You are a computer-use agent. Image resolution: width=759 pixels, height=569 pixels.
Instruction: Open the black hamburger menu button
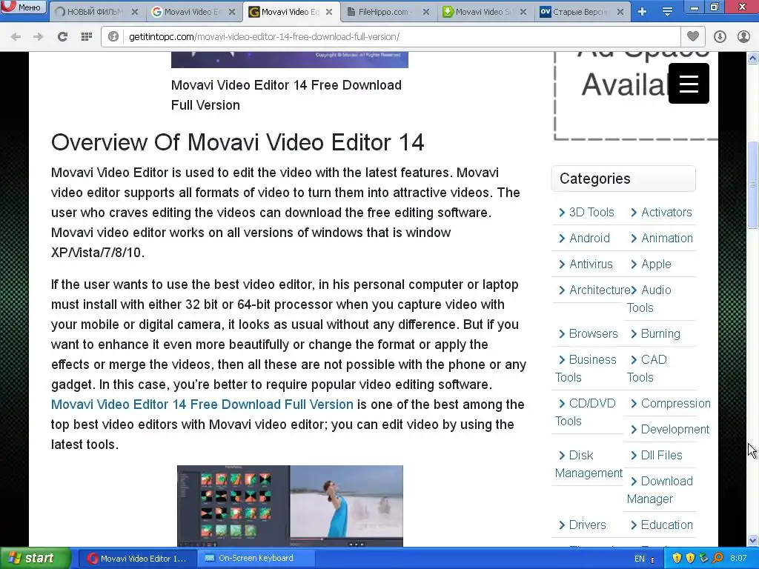[x=689, y=83]
